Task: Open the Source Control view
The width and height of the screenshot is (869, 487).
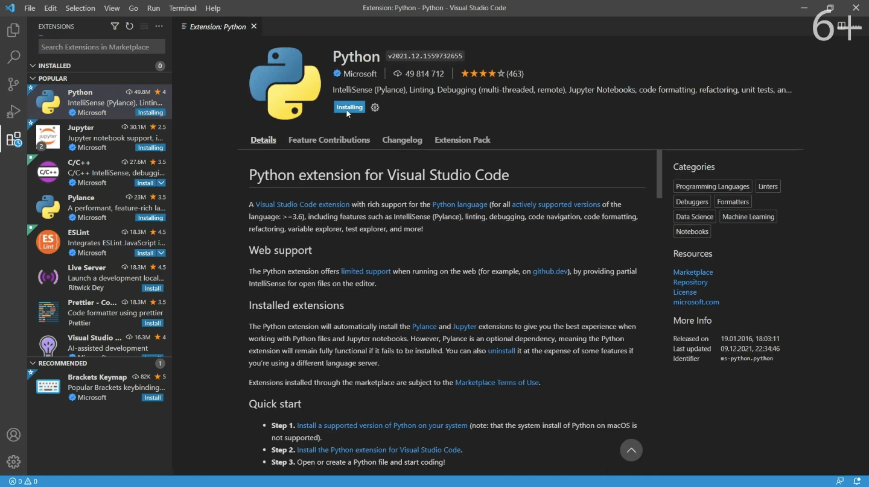Action: (x=13, y=84)
